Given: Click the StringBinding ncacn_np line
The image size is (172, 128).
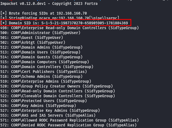Looking at the screenshot, I should click(56, 18).
